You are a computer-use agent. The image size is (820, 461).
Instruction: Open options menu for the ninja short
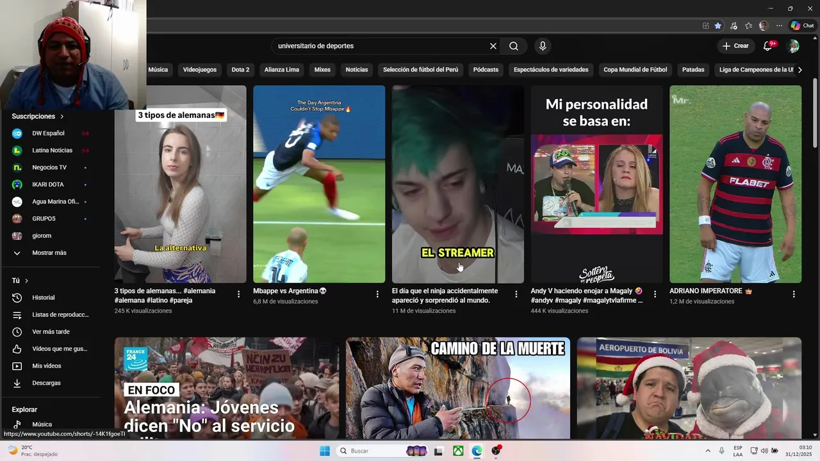pyautogui.click(x=516, y=294)
